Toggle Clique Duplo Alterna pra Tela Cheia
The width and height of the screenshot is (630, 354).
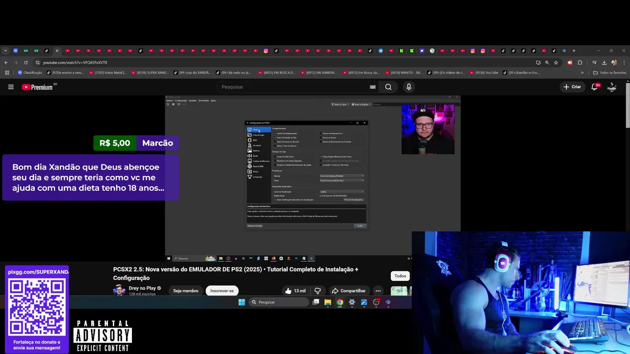[x=321, y=156]
